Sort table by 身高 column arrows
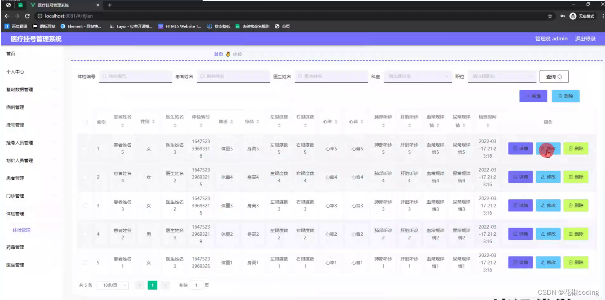Screen dimensions: 605x300 258,121
